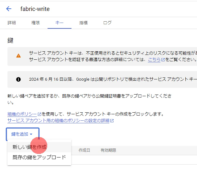Click the 鍵 section heading
This screenshot has width=197, height=173.
click(x=10, y=40)
